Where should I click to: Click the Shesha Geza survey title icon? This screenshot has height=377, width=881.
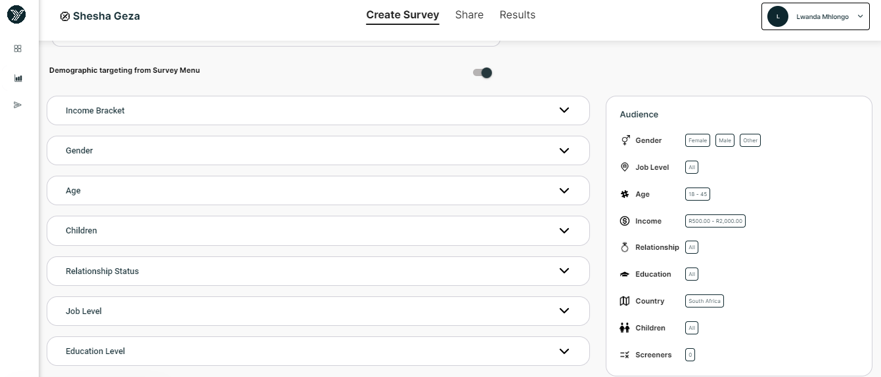pyautogui.click(x=65, y=16)
